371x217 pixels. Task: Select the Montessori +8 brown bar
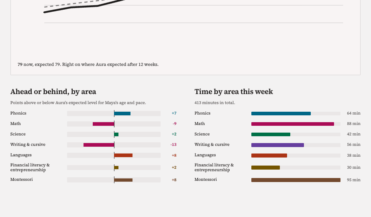tap(123, 180)
